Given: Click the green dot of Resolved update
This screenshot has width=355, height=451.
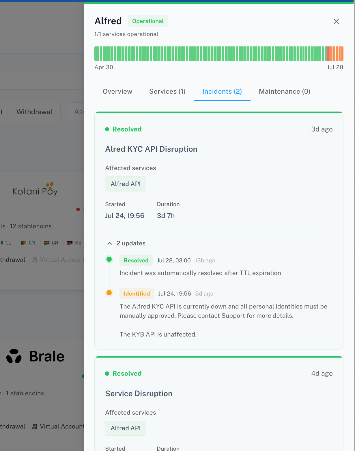Looking at the screenshot, I should (x=109, y=259).
